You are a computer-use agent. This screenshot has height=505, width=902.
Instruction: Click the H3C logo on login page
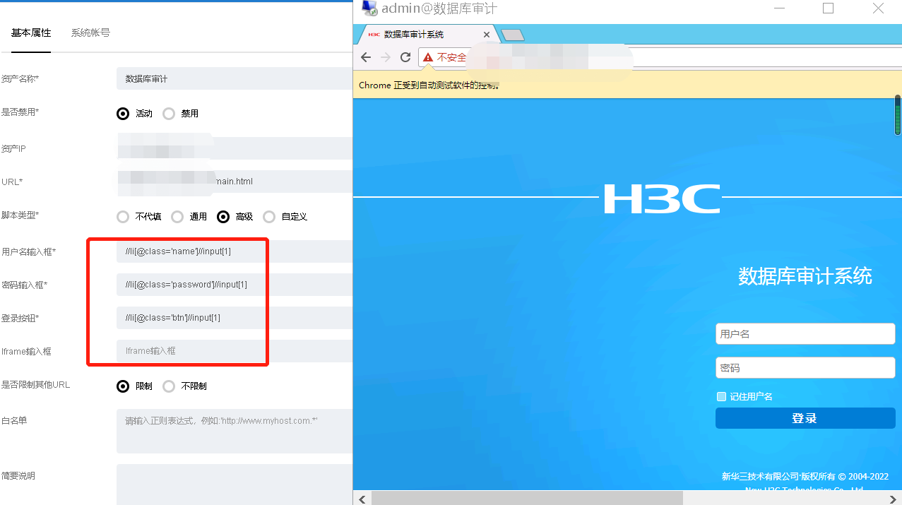coord(662,198)
